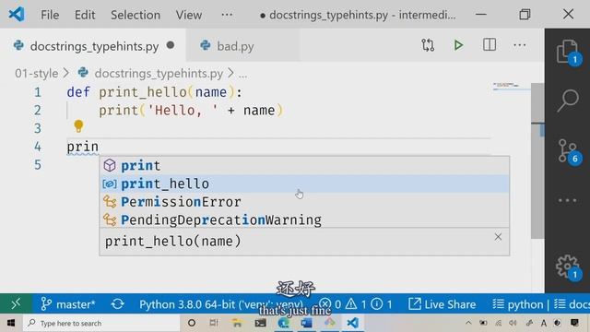Click the VS Code logo icon
Screen dimensions: 590x332
(17, 15)
